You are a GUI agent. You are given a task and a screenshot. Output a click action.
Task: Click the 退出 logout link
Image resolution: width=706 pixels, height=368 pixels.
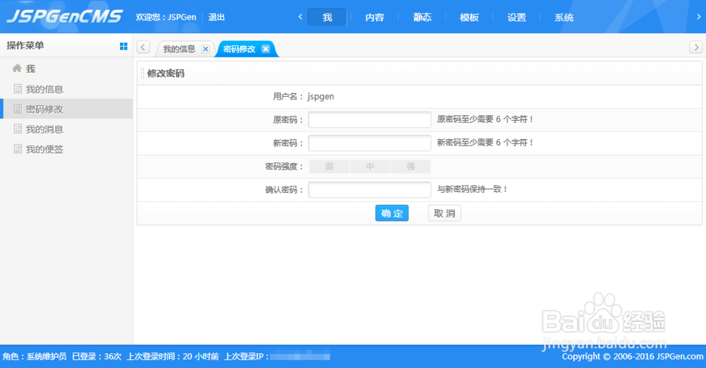[217, 17]
